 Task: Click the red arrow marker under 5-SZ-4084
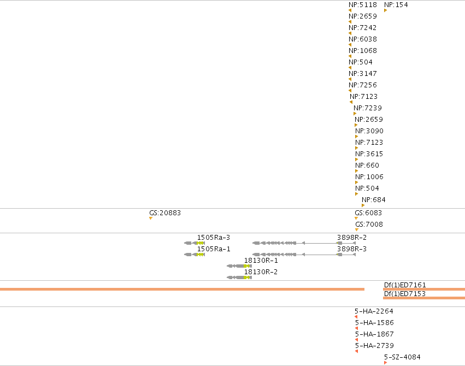[x=386, y=363]
